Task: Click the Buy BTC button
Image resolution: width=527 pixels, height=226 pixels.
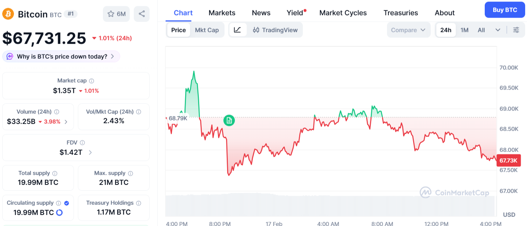Action: 505,10
